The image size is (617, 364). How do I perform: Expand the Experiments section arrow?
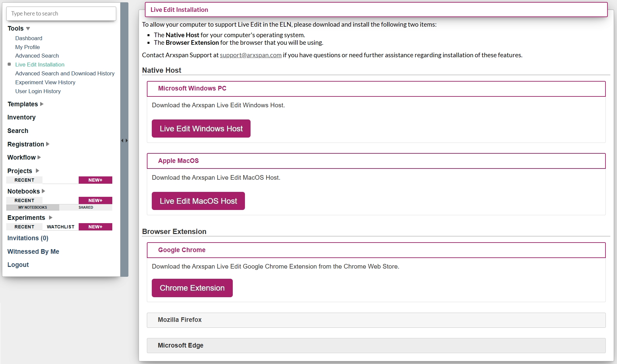pyautogui.click(x=51, y=218)
